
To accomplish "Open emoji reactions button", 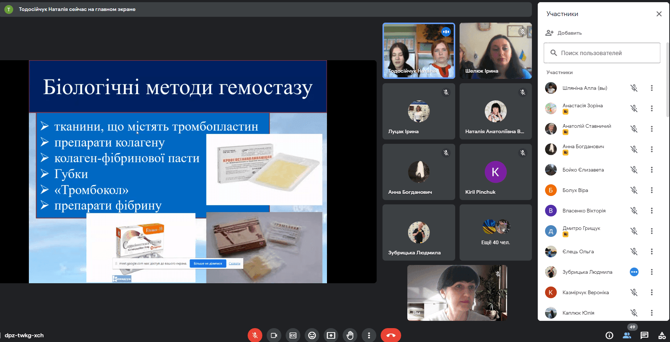I will (x=312, y=335).
